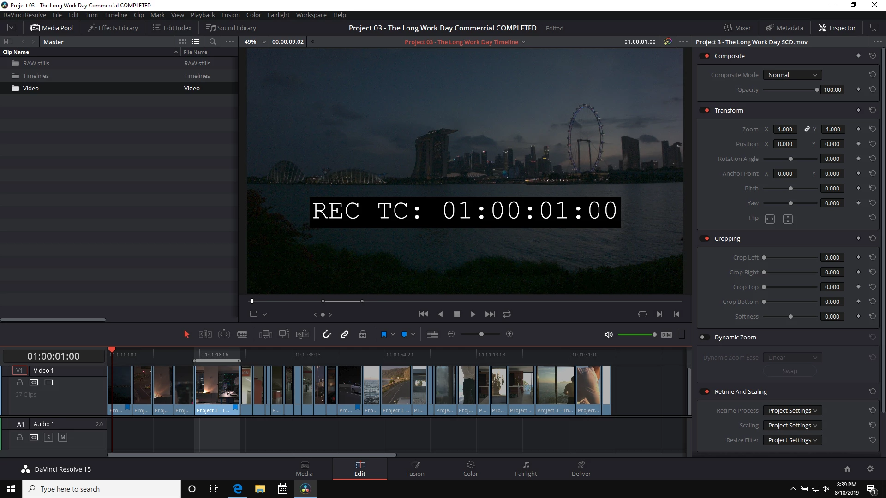Activate the Blade Edit Mode tool

(x=242, y=334)
